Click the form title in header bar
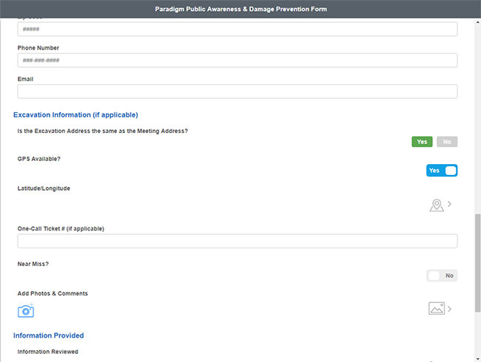This screenshot has width=481, height=362. 240,9
